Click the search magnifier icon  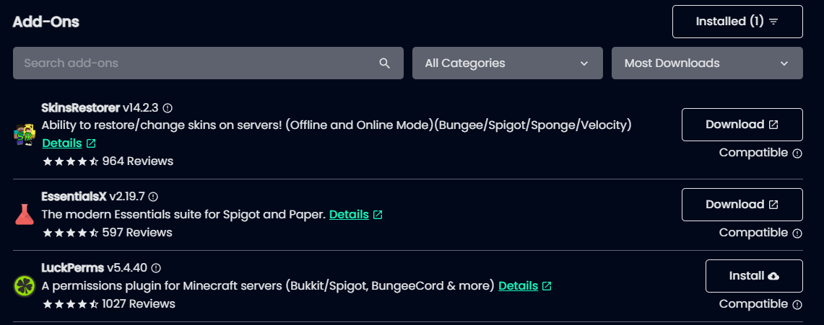click(x=385, y=63)
